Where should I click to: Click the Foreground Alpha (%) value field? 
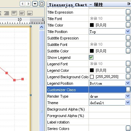[x=110, y=116]
